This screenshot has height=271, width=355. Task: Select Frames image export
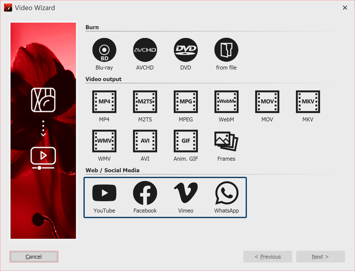tap(226, 141)
